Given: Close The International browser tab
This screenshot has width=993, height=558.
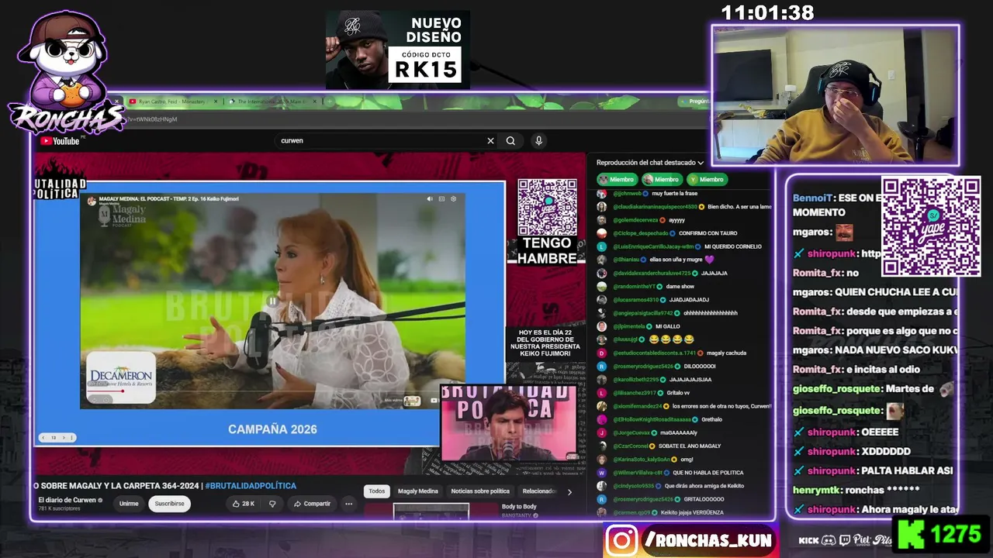Looking at the screenshot, I should tap(315, 102).
